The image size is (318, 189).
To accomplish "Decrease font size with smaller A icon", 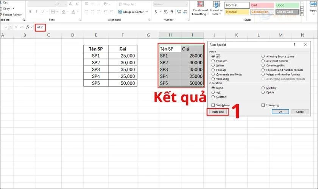I will tap(77, 4).
